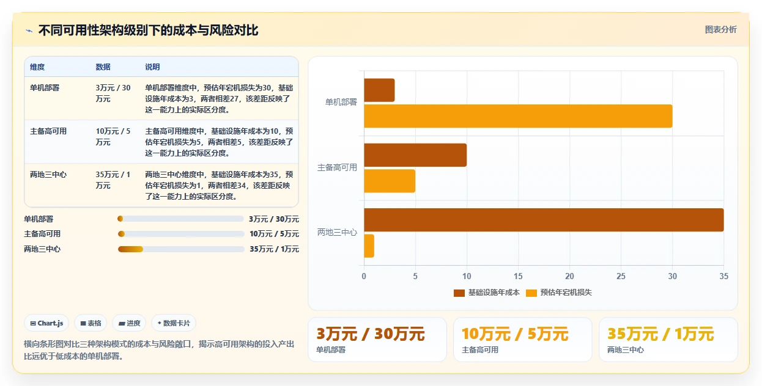762x386 pixels.
Task: Click the 维度 column header
Action: pyautogui.click(x=37, y=67)
